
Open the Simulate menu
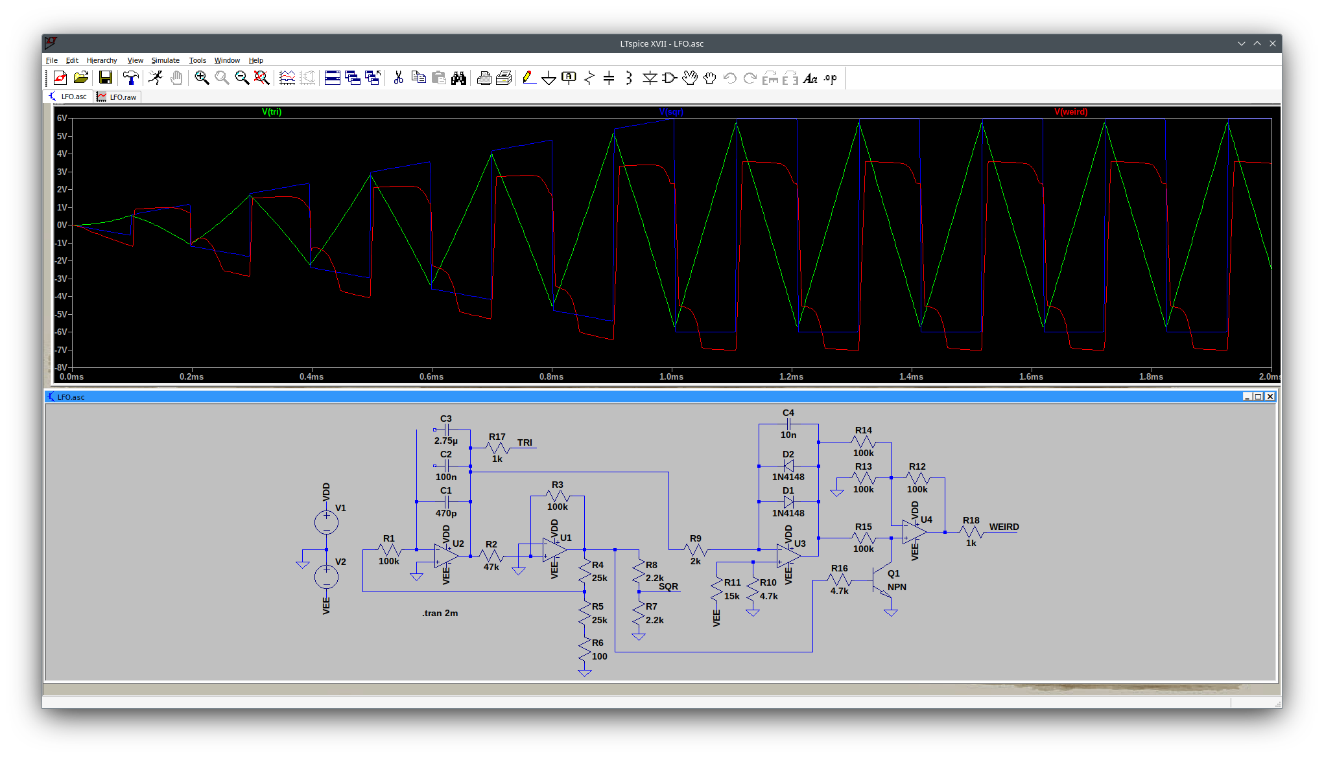(165, 60)
